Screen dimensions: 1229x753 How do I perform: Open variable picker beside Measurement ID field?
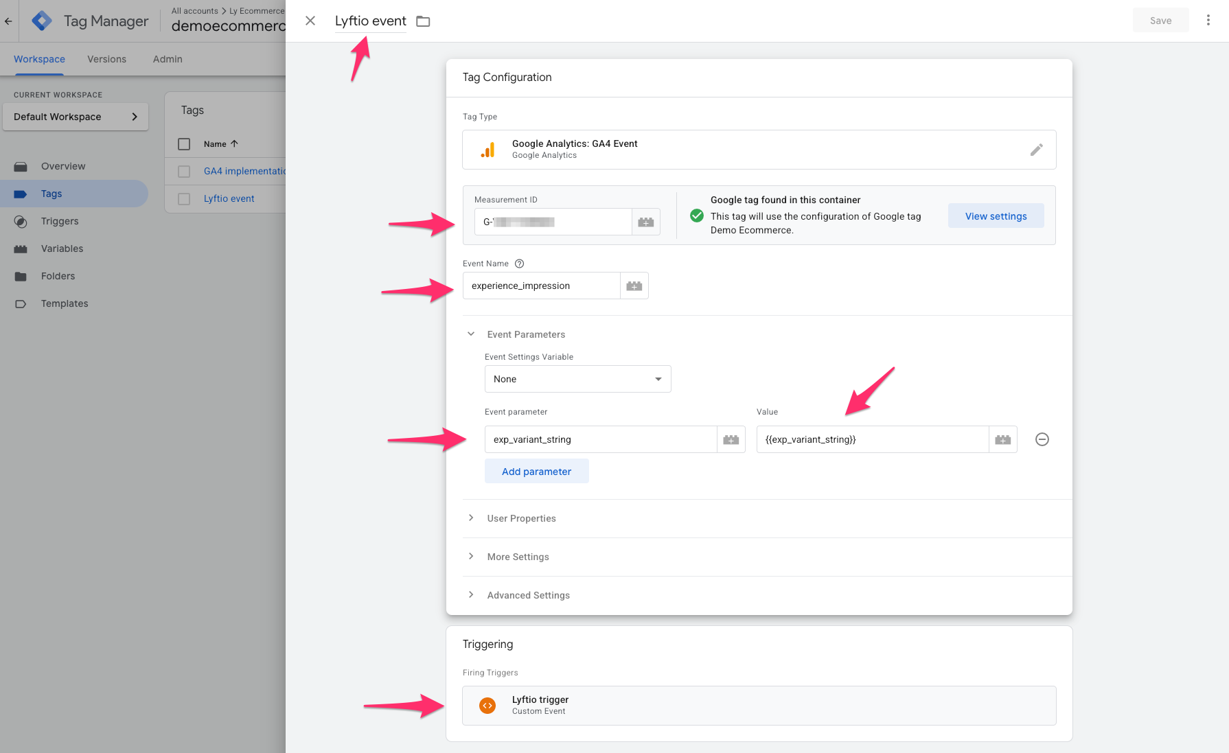click(x=645, y=222)
